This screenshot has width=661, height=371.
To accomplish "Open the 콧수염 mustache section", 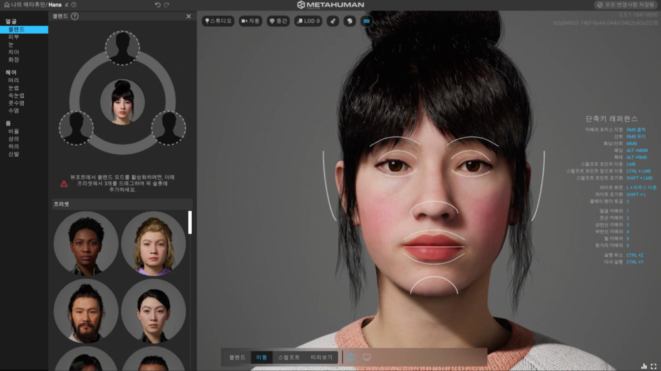I will point(16,103).
